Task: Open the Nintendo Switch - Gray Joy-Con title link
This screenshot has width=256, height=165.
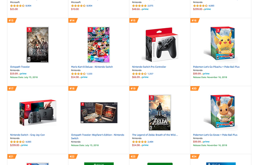Action: pos(27,135)
